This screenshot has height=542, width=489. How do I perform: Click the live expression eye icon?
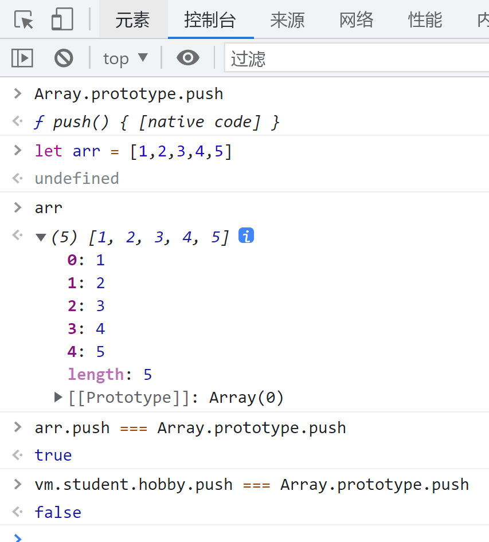[188, 58]
